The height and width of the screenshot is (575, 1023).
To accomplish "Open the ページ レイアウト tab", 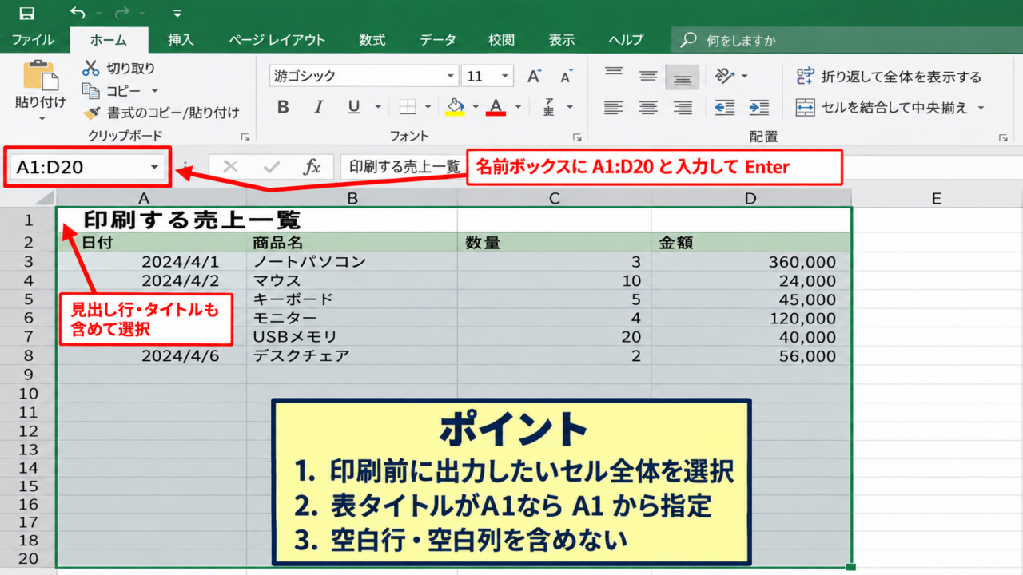I will pyautogui.click(x=277, y=40).
